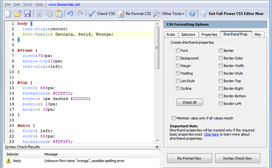Open the Other Tools dropdown
The height and width of the screenshot is (168, 272).
pyautogui.click(x=169, y=14)
